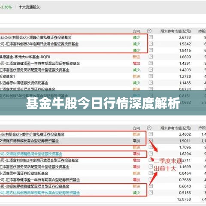
Task: Select market value 0.7688 cell
Action: (185, 180)
